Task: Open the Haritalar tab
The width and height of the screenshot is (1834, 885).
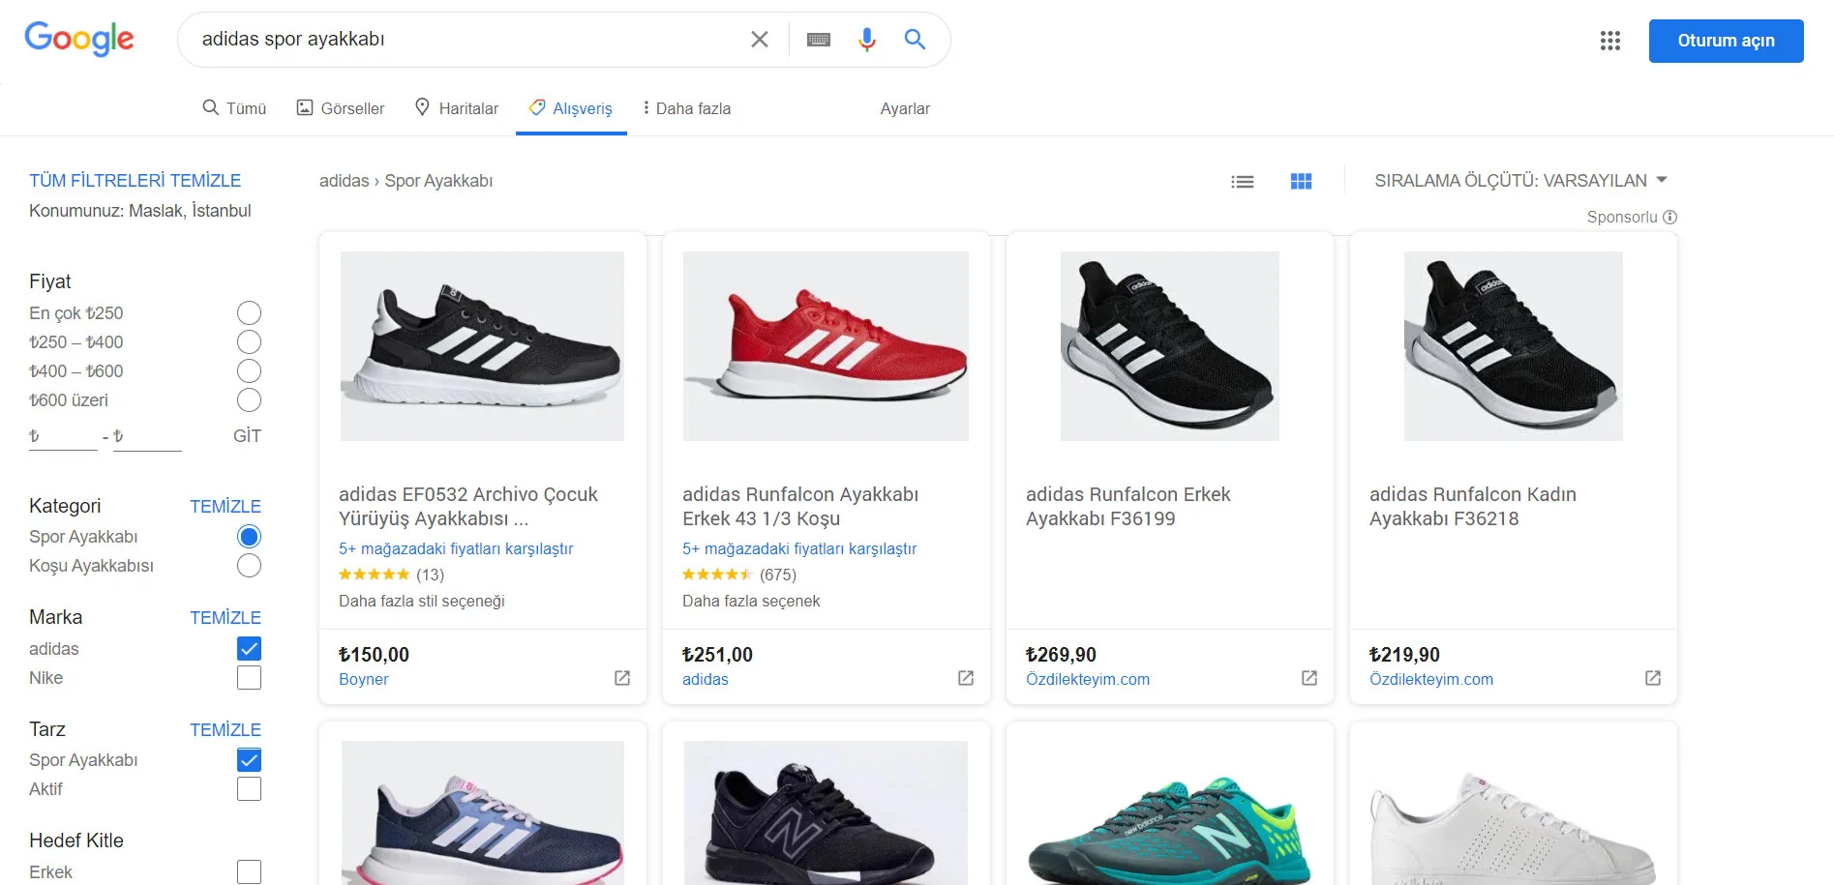Action: 456,108
